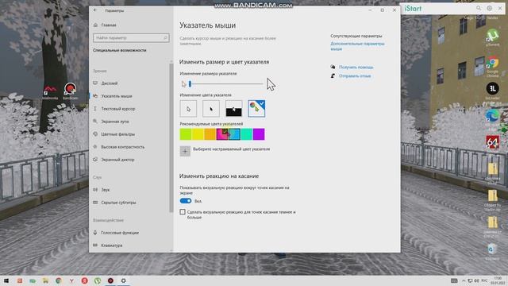
Task: Show hidden tray icons chevron
Action: (x=464, y=280)
